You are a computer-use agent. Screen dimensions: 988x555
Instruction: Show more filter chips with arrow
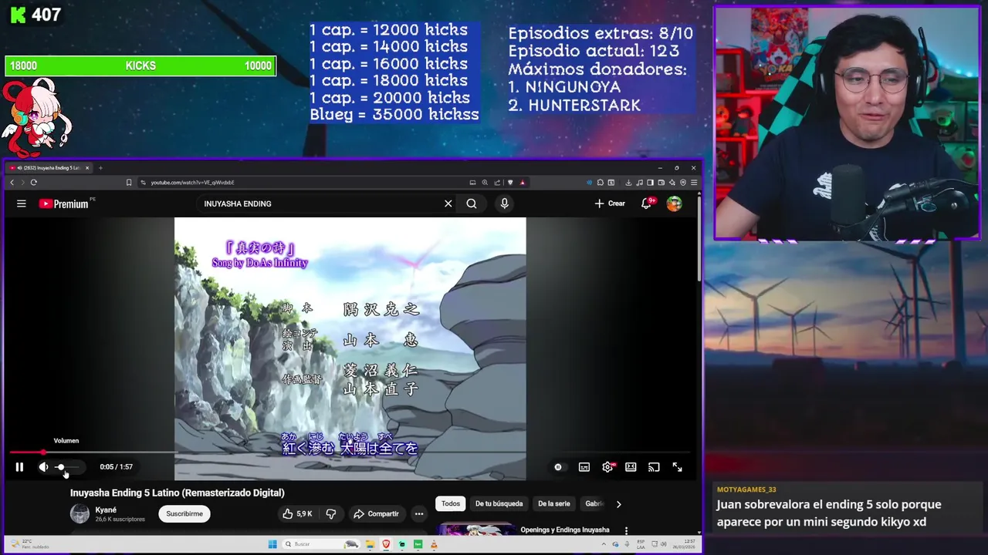618,504
